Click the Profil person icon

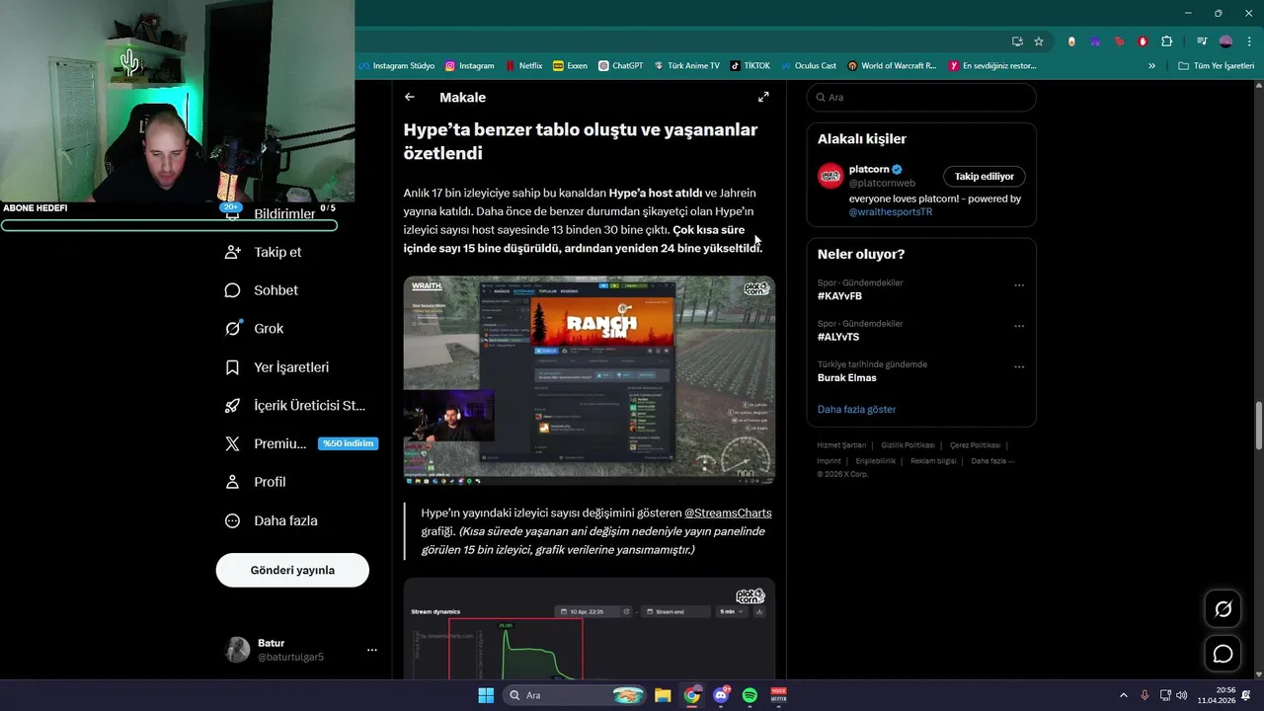(x=232, y=482)
